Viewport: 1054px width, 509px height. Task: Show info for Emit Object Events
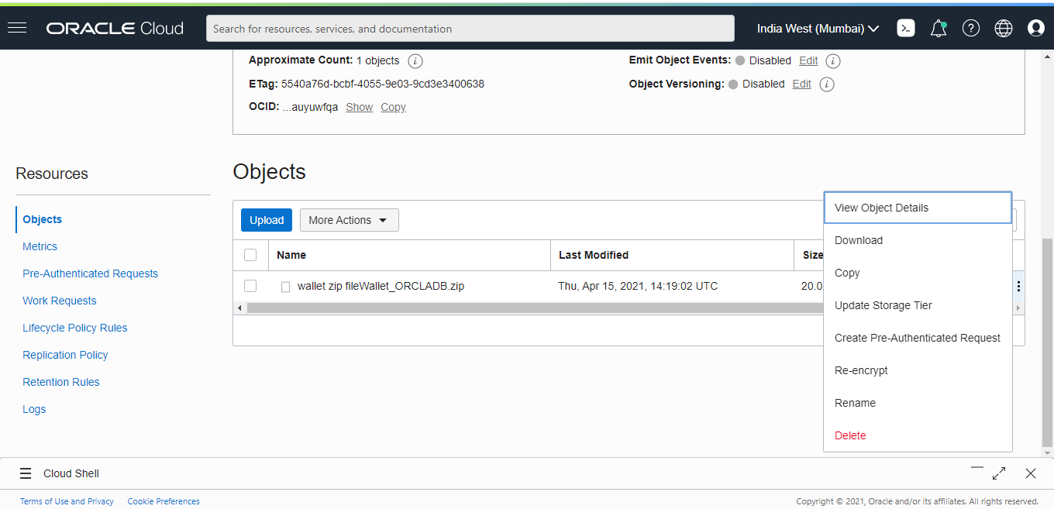point(833,60)
